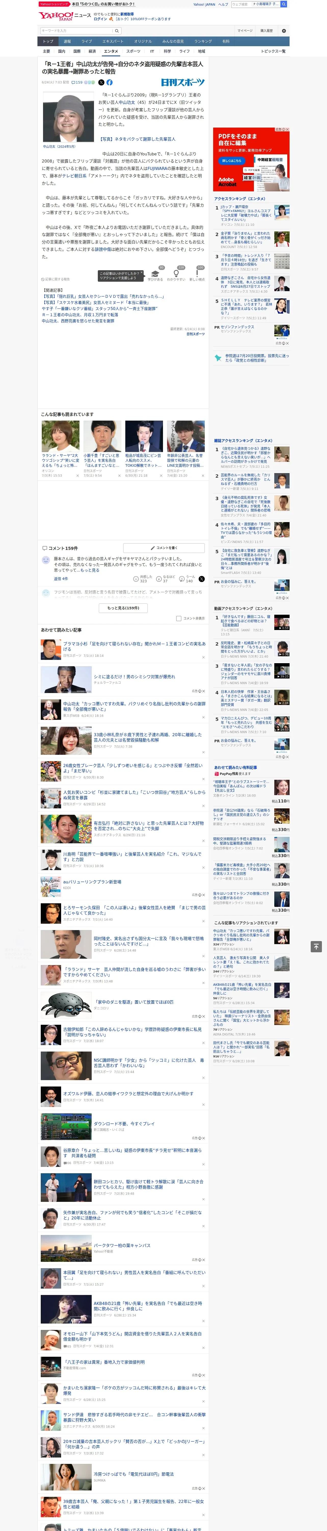Open the settings gear icon
327x1531 pixels.
tap(284, 30)
